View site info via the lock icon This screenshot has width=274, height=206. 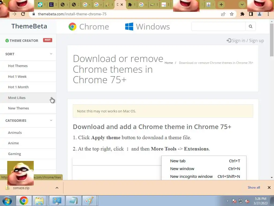point(34,14)
